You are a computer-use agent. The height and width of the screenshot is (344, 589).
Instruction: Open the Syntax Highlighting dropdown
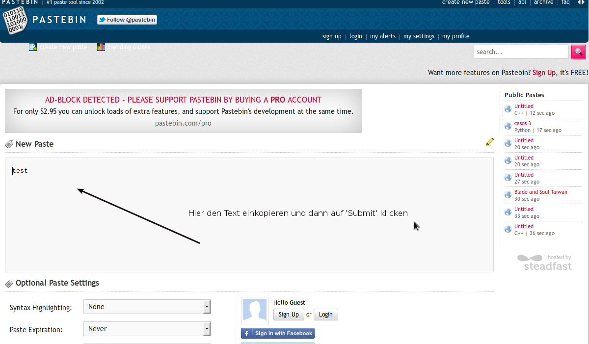pos(147,307)
